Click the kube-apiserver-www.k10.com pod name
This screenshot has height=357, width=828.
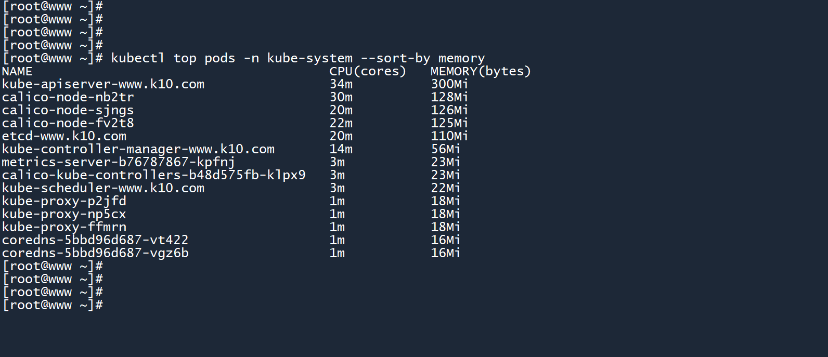click(x=103, y=84)
